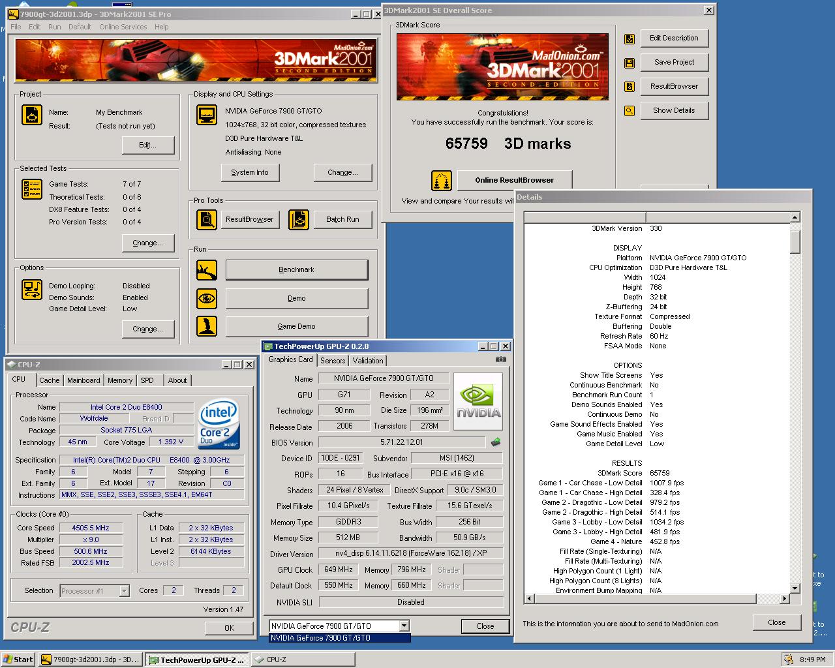Switch to the Cache tab in CPU-Z
The image size is (835, 668).
(49, 380)
